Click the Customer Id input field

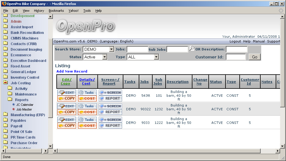coord(236,57)
